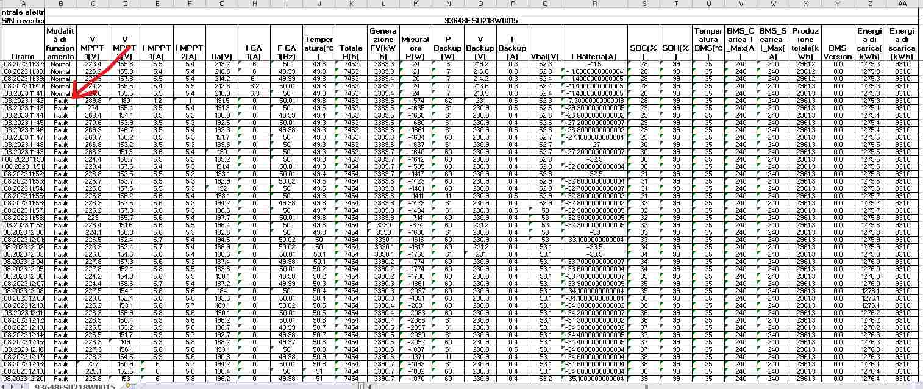The image size is (923, 389).
Task: Select P Backup cell showing 62
Action: click(x=448, y=101)
